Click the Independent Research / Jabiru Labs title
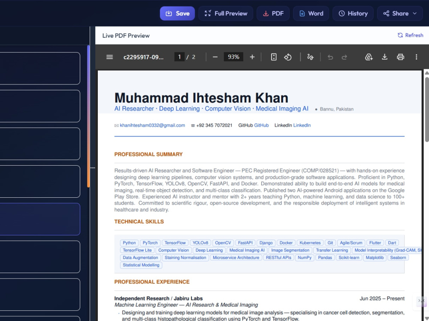429x321 pixels. (x=158, y=298)
